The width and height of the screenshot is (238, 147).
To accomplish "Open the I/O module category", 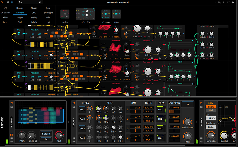I will click(x=6, y=8).
